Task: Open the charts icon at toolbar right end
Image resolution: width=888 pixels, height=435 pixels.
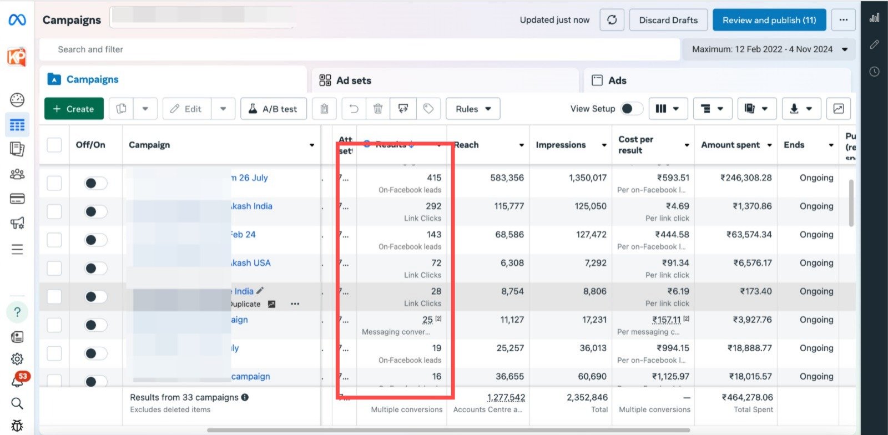Action: (838, 109)
